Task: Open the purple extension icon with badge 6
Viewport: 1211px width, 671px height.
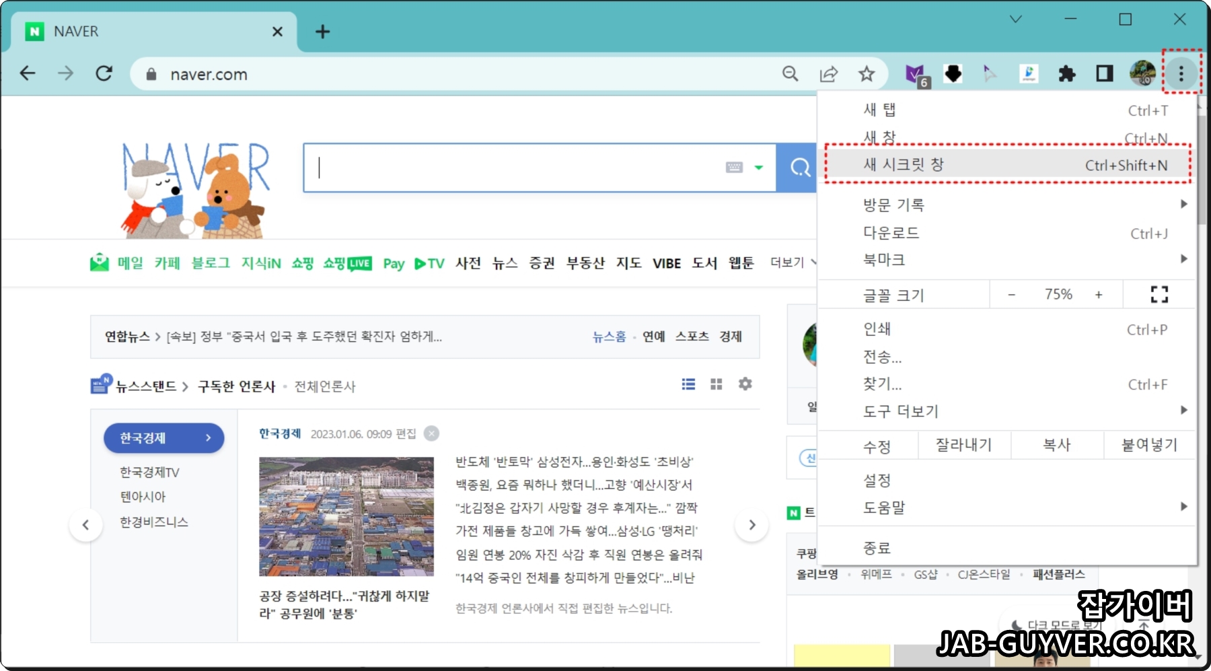Action: 916,74
